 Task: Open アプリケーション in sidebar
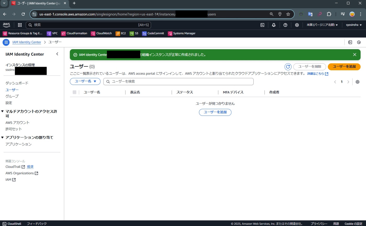click(19, 144)
